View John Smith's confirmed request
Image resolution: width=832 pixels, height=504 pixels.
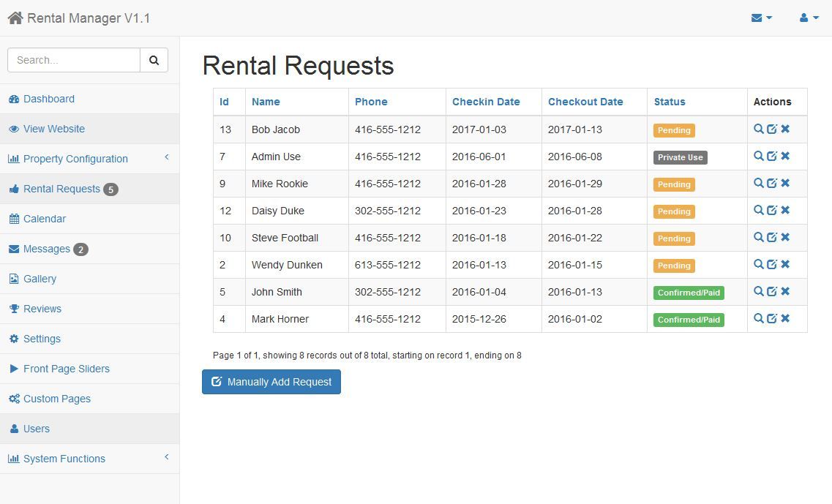pos(759,291)
